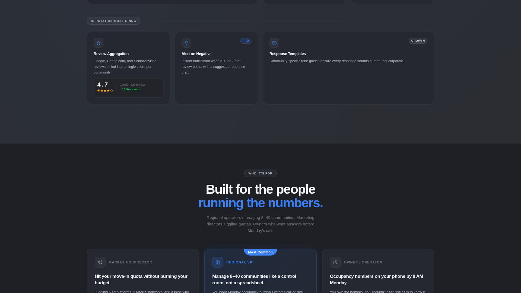Image resolution: width=521 pixels, height=293 pixels.
Task: Click the REPUTATION MONITORING section pill
Action: click(x=113, y=21)
